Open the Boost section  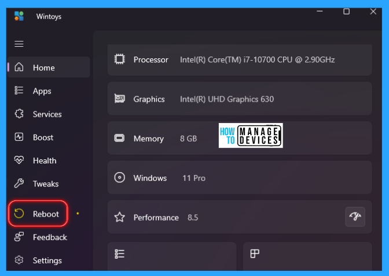click(49, 137)
